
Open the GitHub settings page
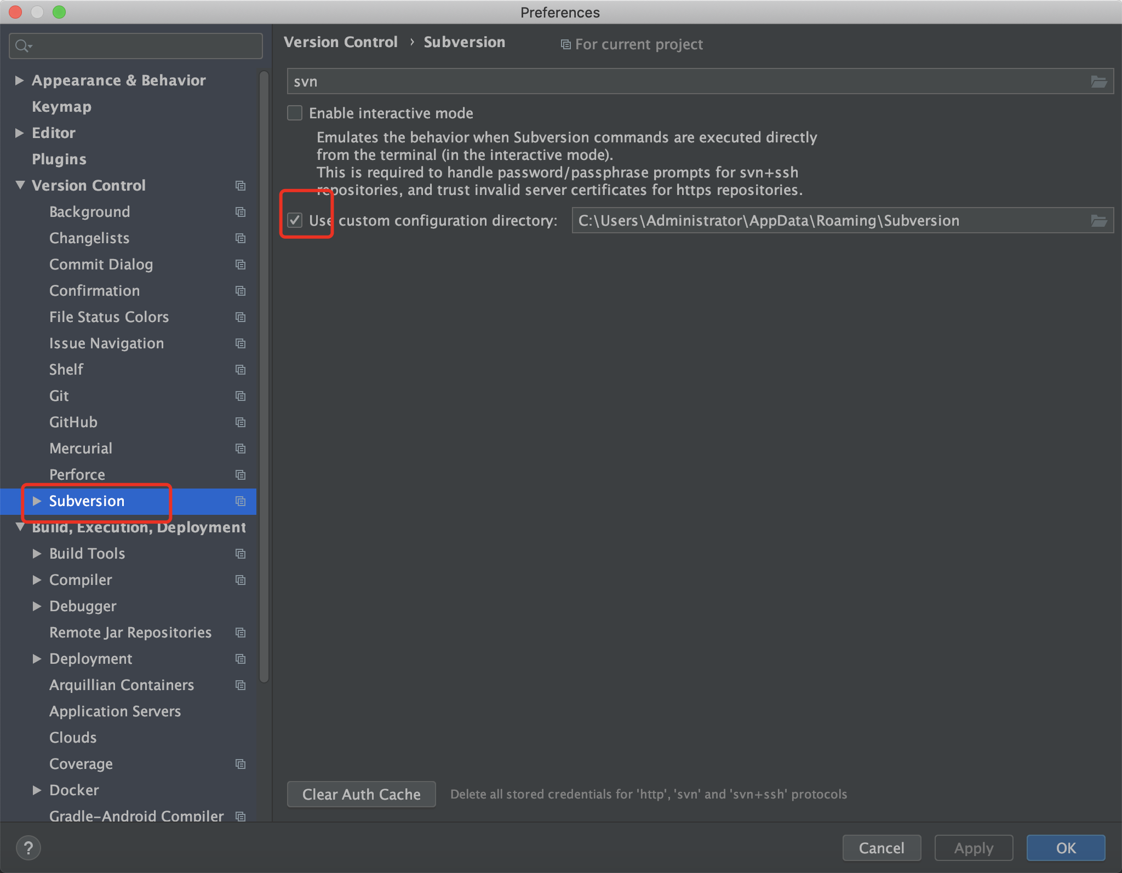pos(73,422)
